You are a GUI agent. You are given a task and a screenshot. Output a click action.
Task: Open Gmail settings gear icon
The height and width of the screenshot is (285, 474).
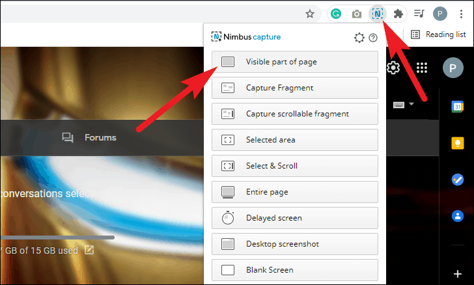tap(393, 68)
